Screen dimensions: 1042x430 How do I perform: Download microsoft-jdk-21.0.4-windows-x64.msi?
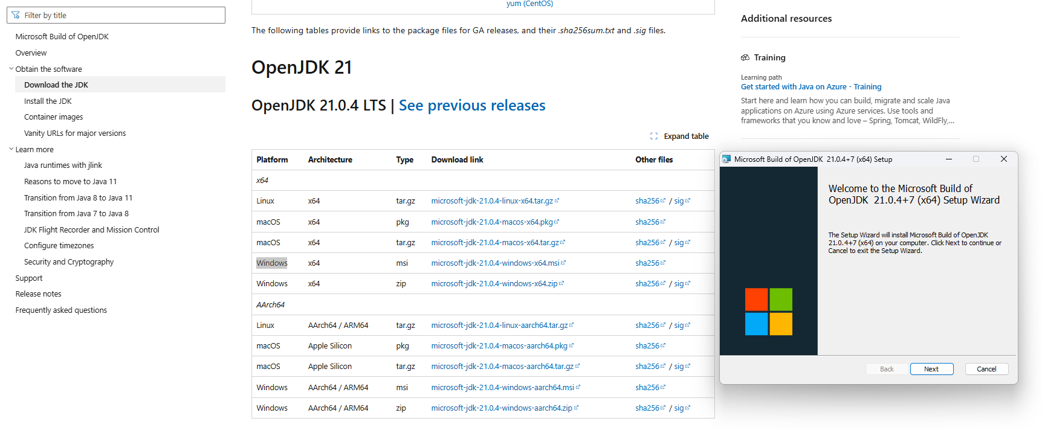(x=499, y=263)
